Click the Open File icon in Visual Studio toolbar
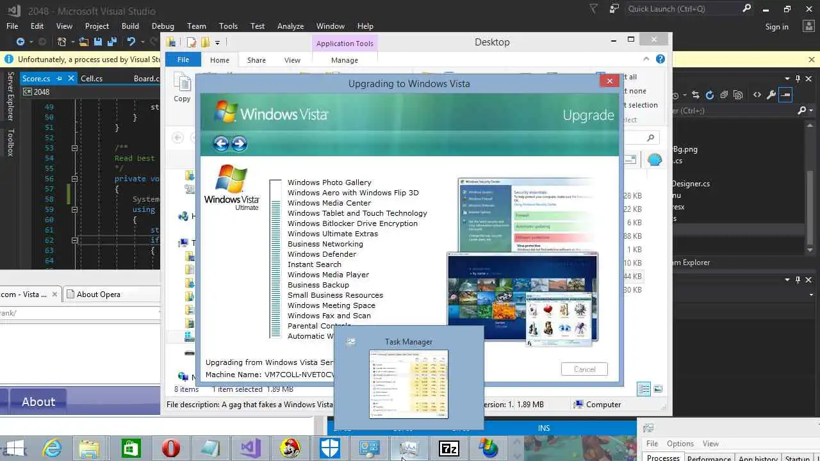 tap(83, 42)
